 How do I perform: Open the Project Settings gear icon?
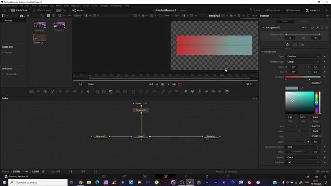[x=325, y=177]
